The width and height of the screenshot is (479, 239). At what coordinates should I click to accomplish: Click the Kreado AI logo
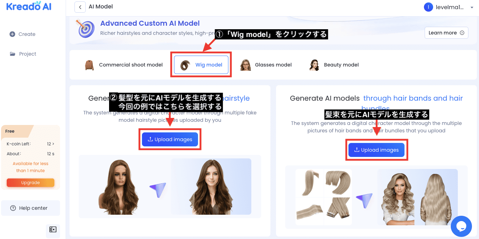point(28,6)
